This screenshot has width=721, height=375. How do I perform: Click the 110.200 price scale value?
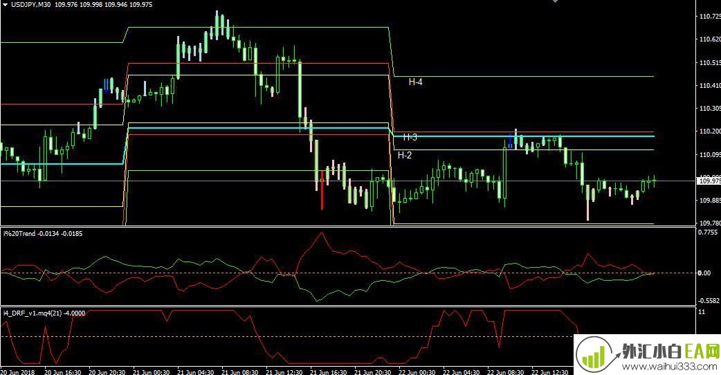click(x=709, y=131)
